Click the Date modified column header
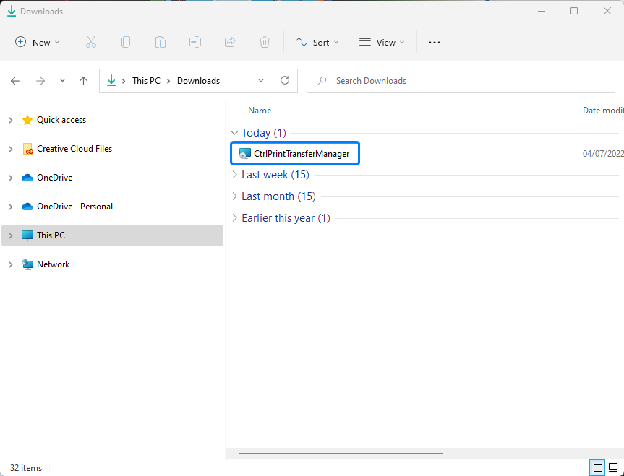This screenshot has width=624, height=476. pos(603,111)
